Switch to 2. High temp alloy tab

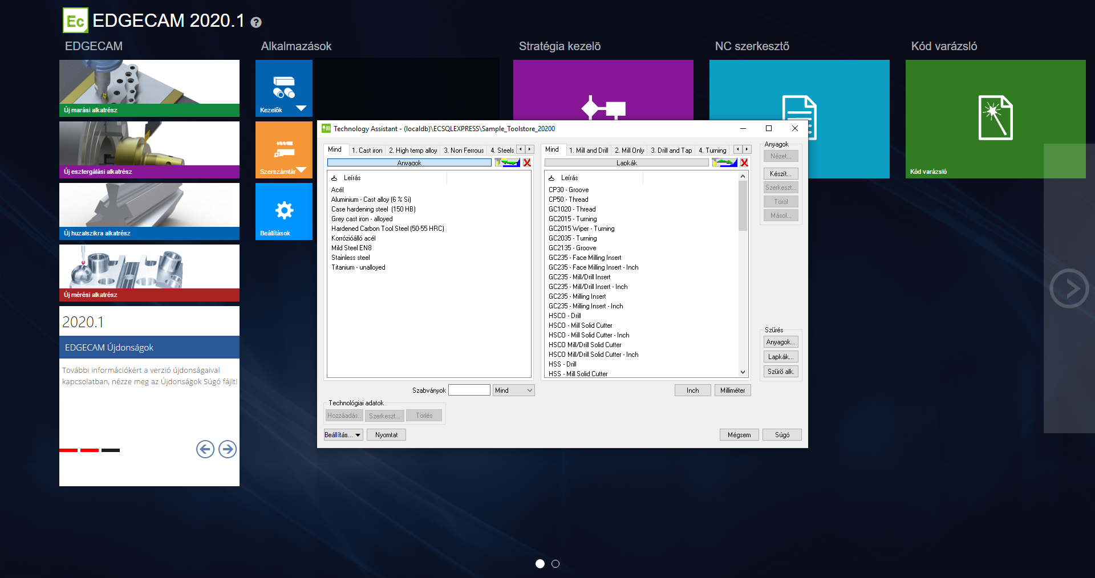(413, 150)
